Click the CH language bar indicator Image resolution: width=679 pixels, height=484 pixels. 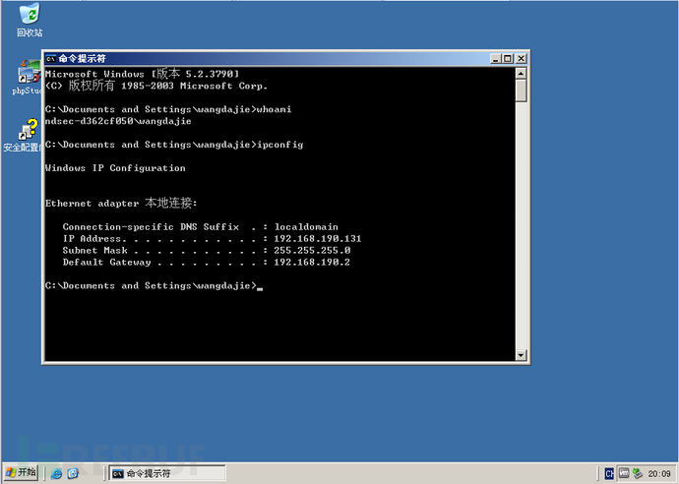(x=609, y=473)
